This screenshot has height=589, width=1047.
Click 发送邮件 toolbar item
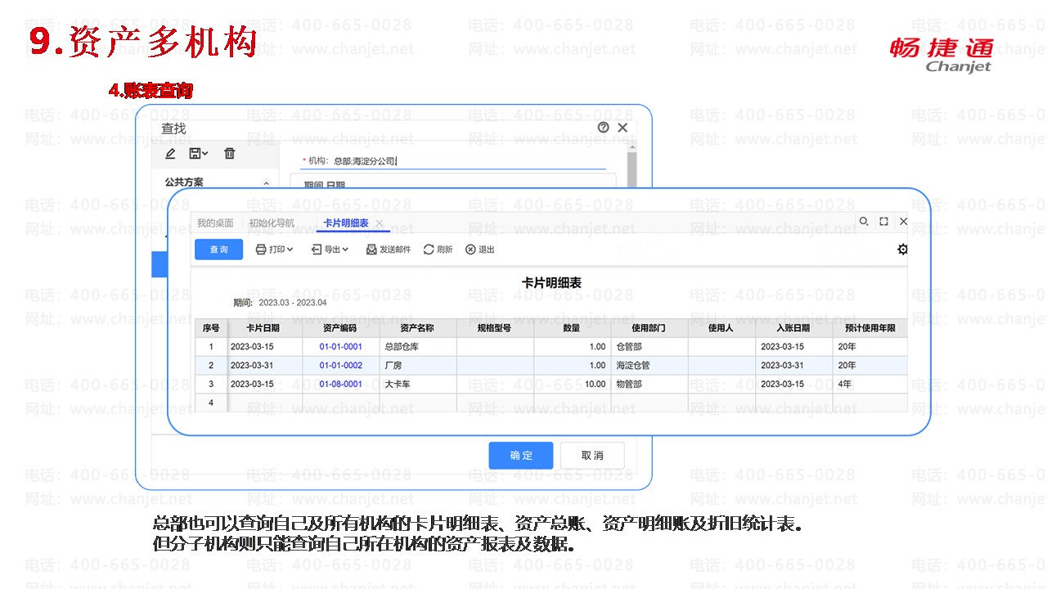388,250
